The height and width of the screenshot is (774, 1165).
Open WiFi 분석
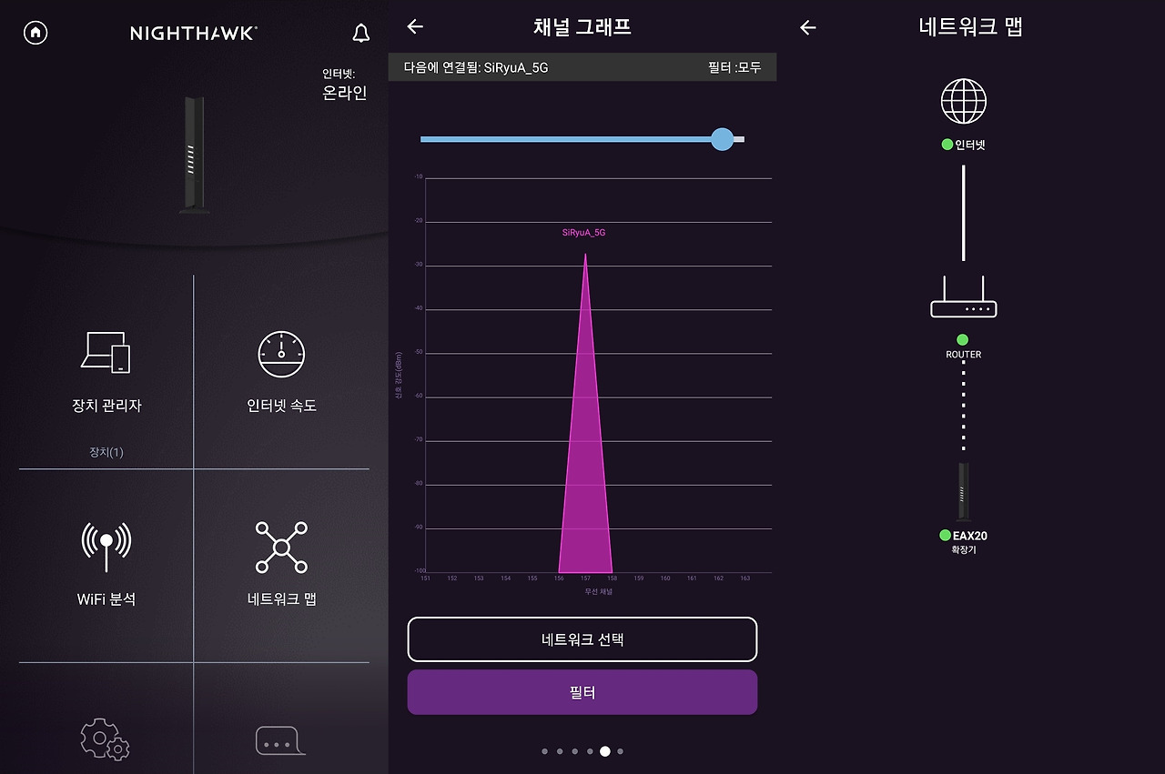click(x=105, y=564)
